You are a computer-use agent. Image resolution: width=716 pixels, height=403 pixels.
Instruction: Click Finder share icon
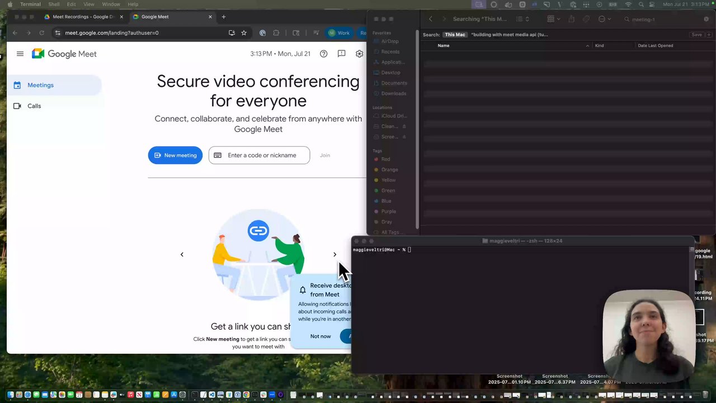point(571,19)
